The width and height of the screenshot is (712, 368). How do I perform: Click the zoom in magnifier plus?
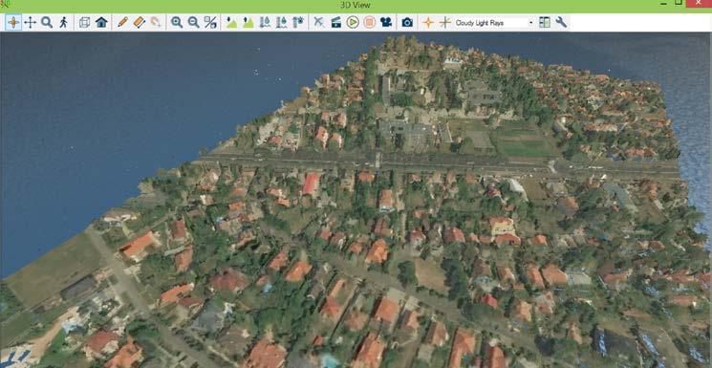tap(177, 22)
